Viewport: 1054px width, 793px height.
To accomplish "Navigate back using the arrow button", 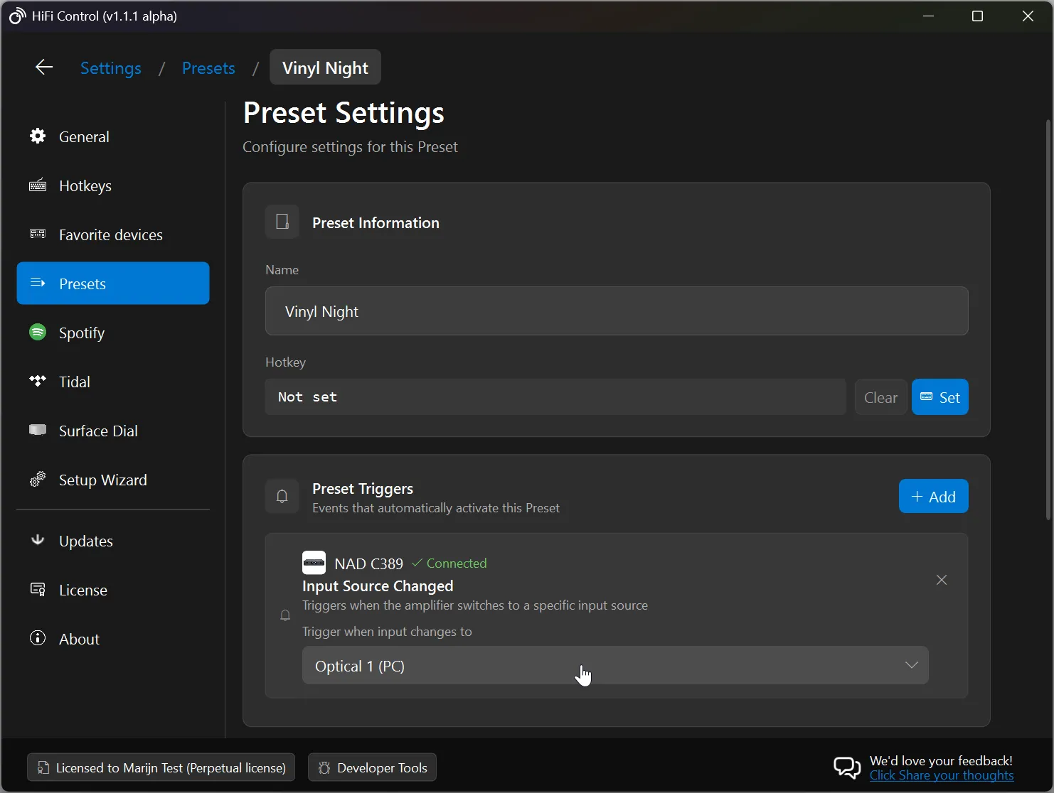I will (43, 68).
